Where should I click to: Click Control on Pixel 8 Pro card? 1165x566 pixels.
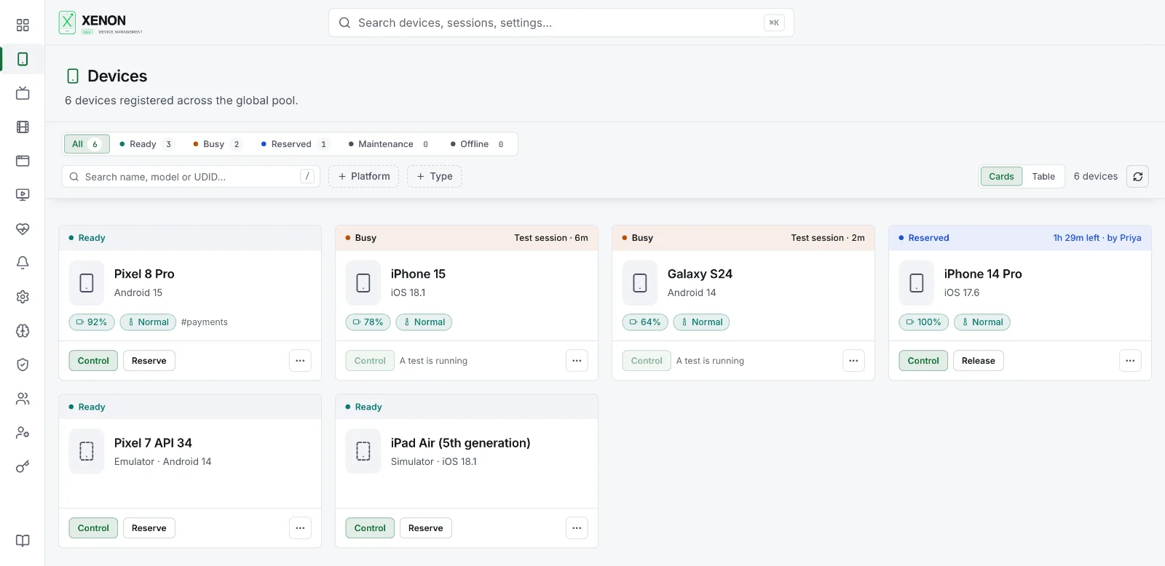[x=93, y=361]
